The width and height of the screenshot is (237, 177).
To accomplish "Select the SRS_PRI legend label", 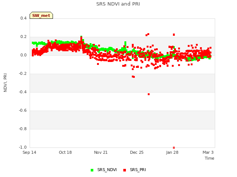I will click(x=138, y=170).
